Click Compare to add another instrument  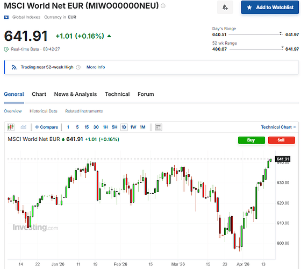[46, 127]
